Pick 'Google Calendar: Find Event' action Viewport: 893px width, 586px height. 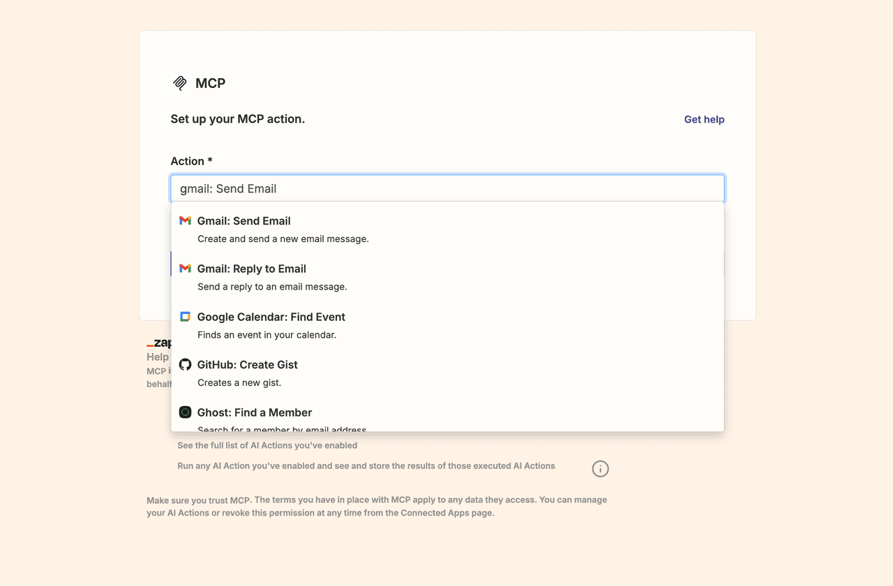[271, 317]
